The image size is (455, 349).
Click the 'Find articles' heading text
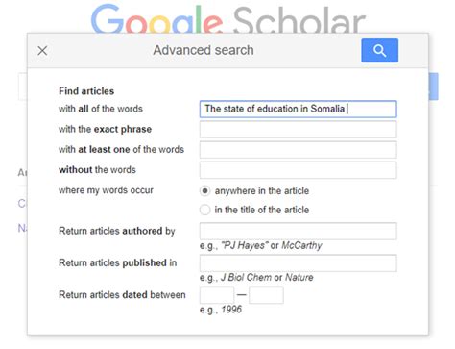pyautogui.click(x=86, y=91)
